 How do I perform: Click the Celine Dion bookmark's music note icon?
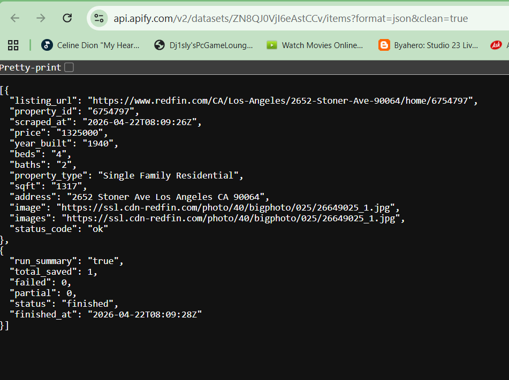point(47,45)
